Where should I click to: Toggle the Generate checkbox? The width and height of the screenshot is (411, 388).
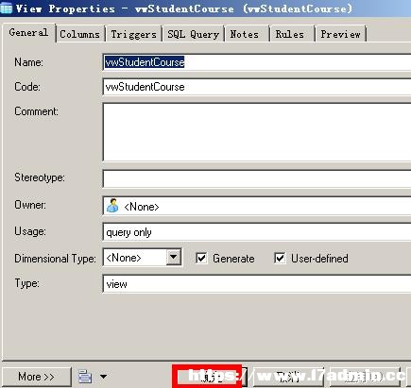201,259
